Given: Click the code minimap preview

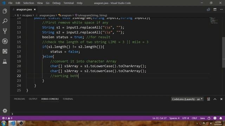Looking at the screenshot, I should coord(214,20).
